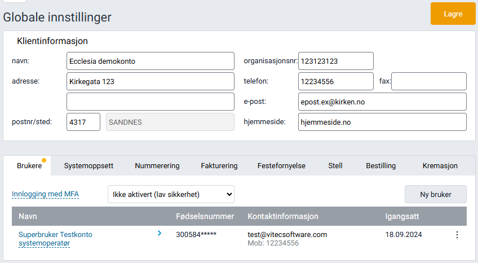Open the MFA dropdown Ikke aktivert (lav sikkerhet)

click(x=171, y=194)
